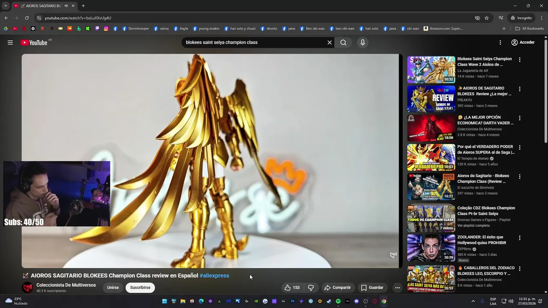This screenshot has width=548, height=308.
Task: Open options menu for VERDADERO PODER de Aioros video
Action: click(520, 147)
